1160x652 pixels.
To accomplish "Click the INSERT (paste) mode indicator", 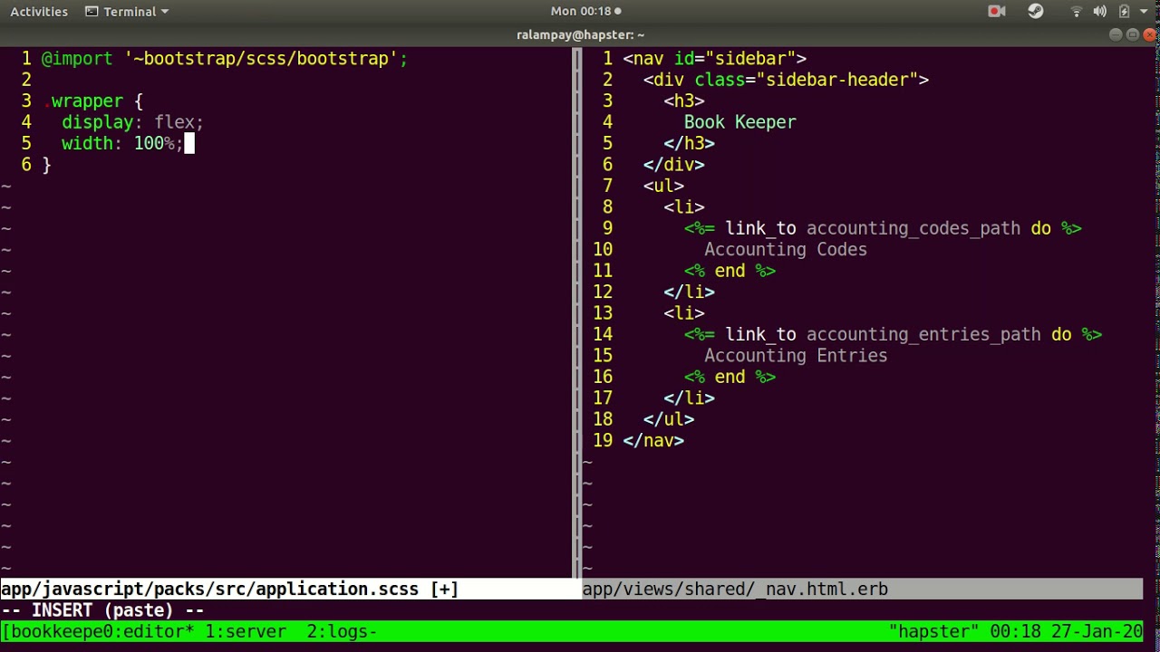I will coord(102,610).
